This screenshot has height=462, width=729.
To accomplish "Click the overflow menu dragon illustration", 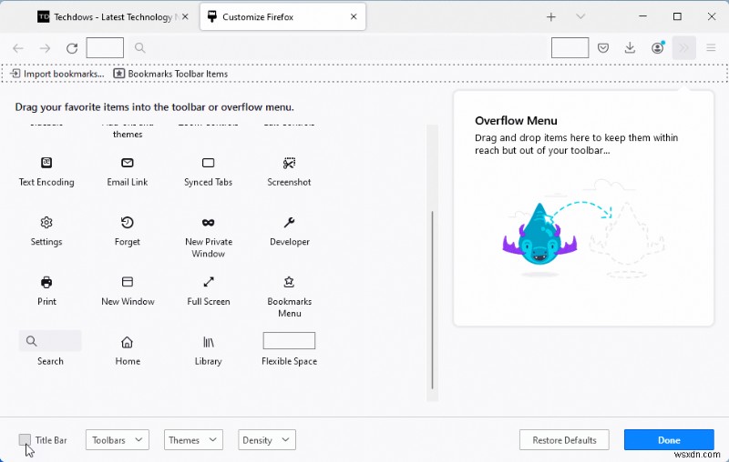I will pyautogui.click(x=583, y=230).
